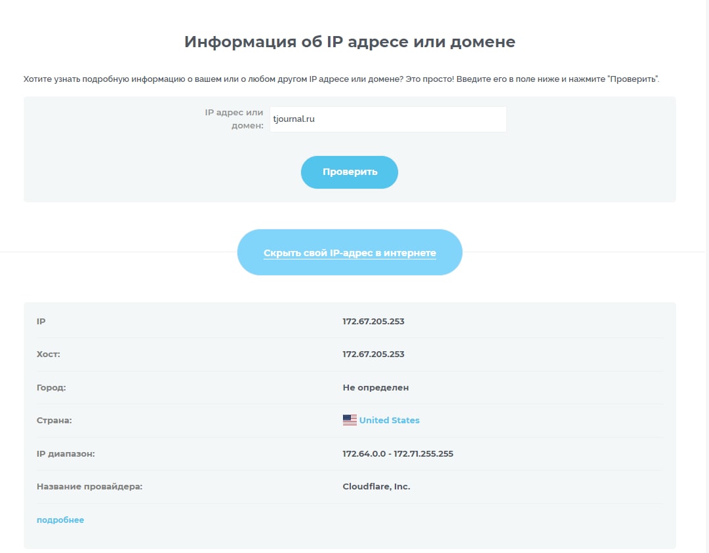Click the provider name Cloudflare, Inc.

[376, 487]
